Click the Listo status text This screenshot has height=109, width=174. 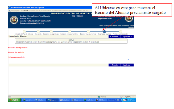click(x=10, y=97)
